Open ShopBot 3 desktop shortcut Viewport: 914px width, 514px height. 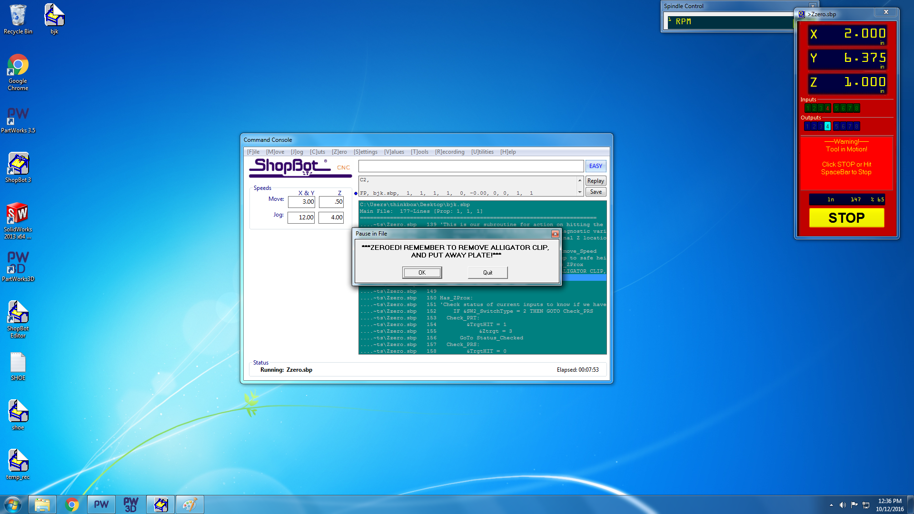click(18, 168)
